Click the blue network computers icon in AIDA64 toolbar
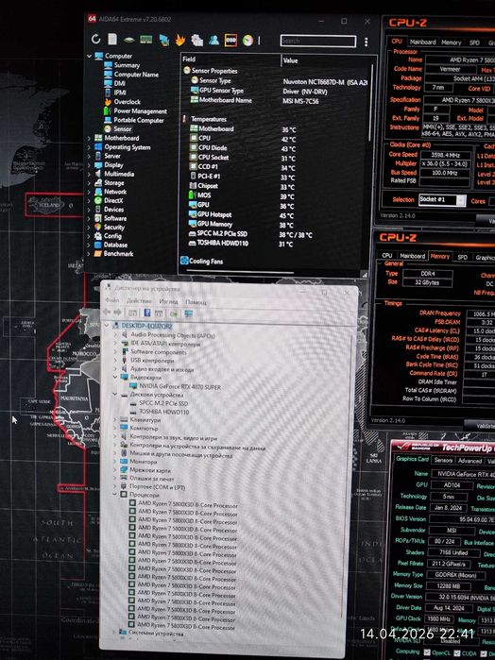 [x=163, y=40]
